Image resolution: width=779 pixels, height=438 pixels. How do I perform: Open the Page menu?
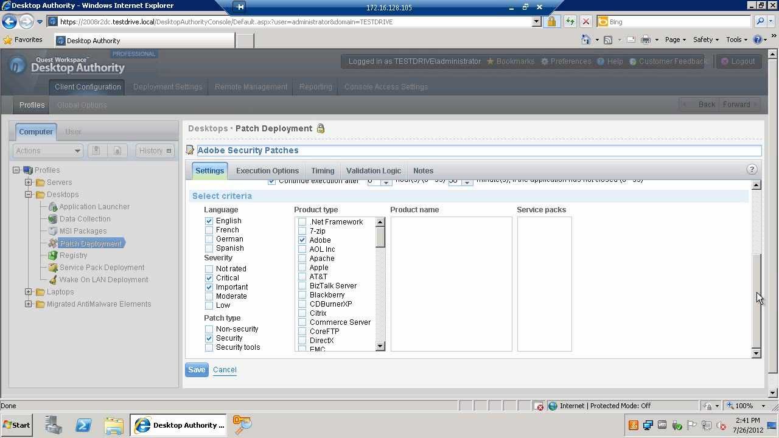point(675,40)
